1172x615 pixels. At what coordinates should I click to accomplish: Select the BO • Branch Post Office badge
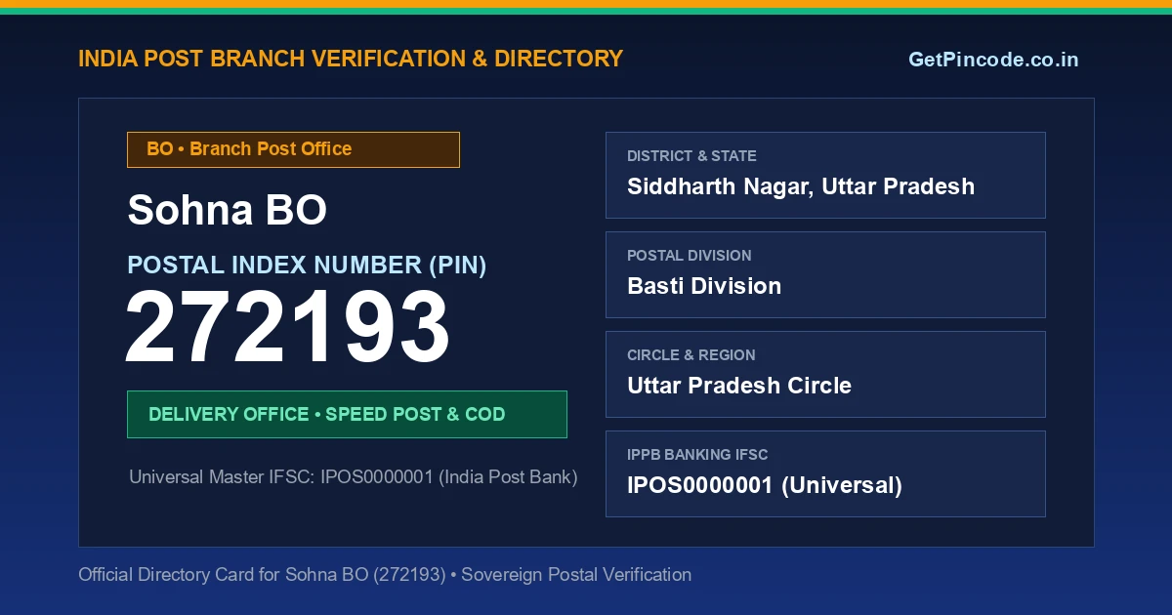pyautogui.click(x=293, y=149)
